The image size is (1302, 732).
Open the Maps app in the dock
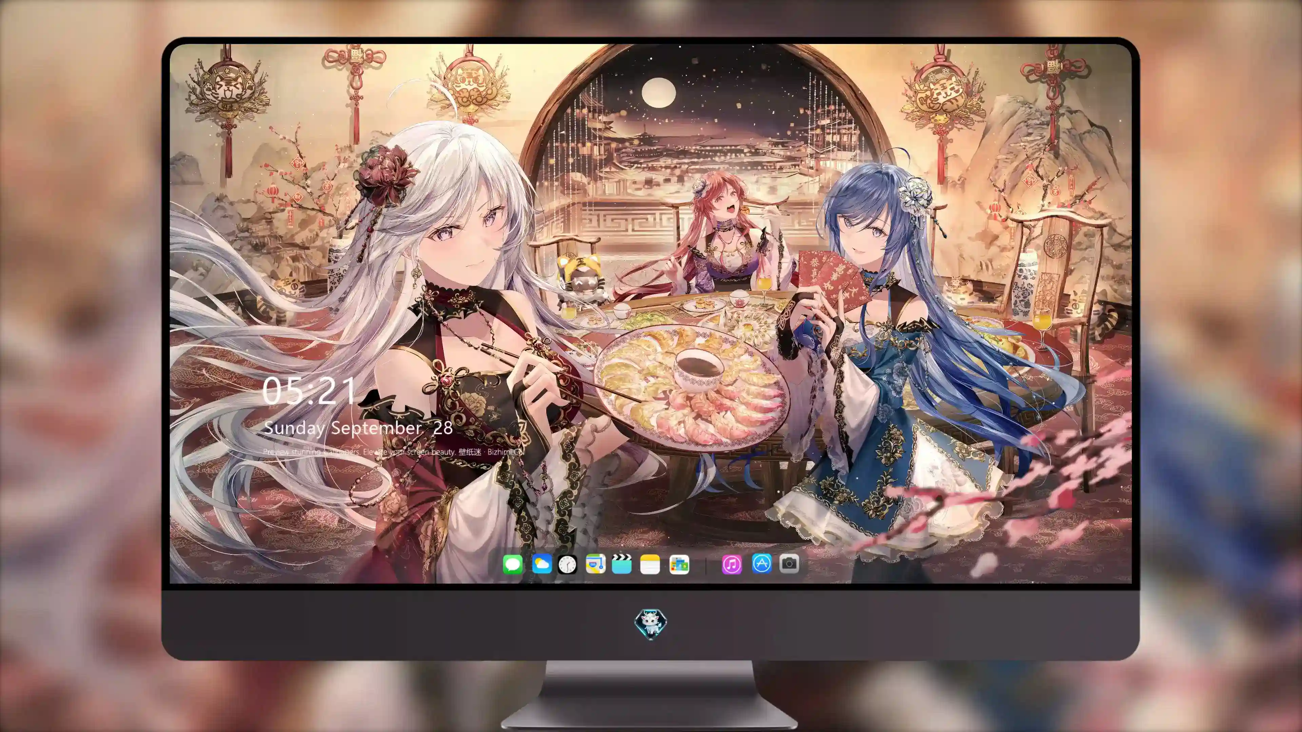tap(595, 564)
